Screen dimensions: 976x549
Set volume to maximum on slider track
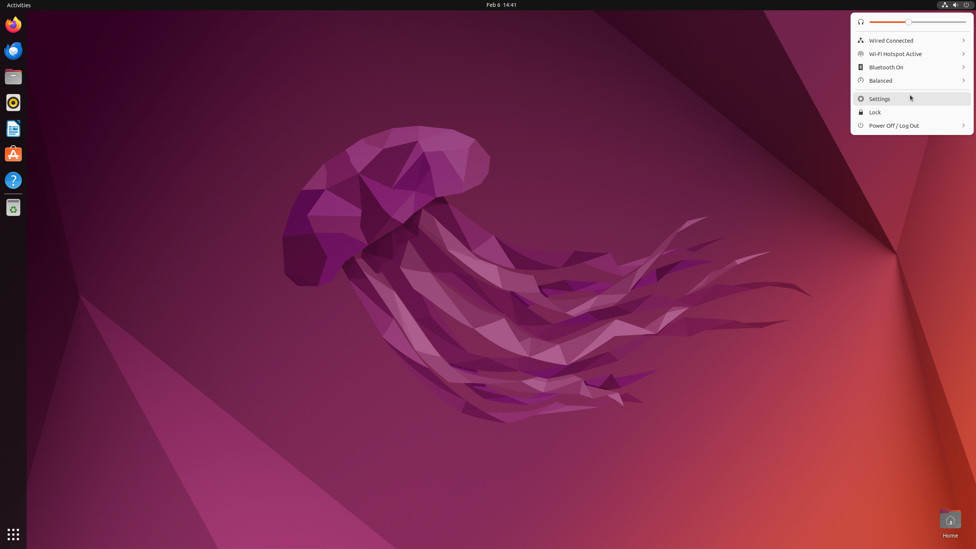(965, 22)
